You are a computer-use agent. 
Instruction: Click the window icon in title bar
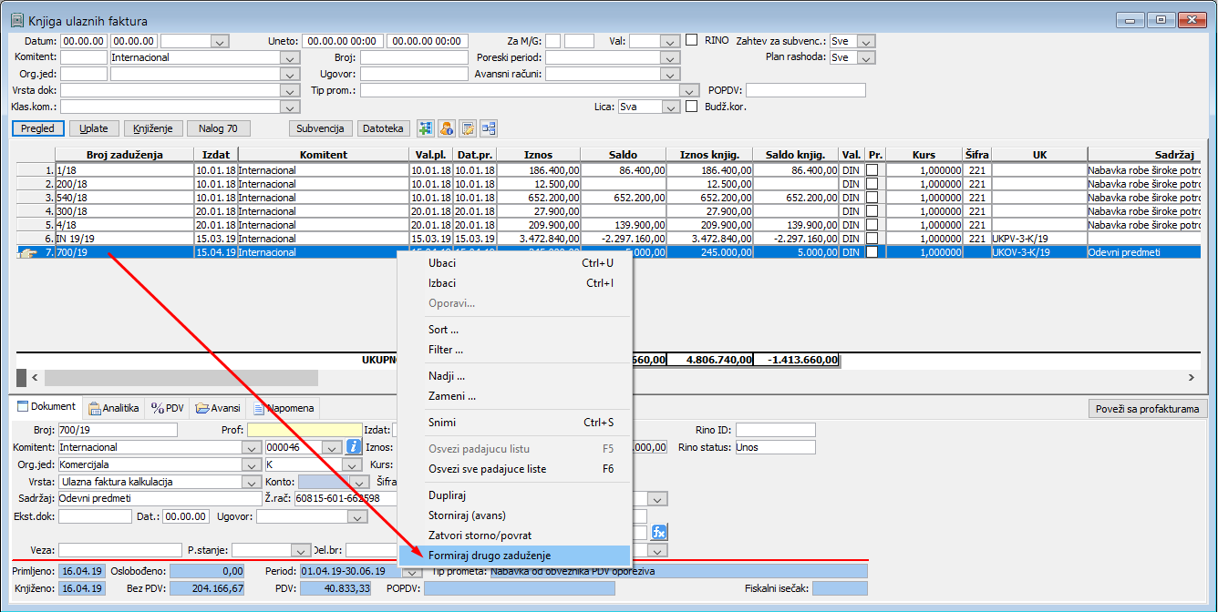tap(16, 21)
